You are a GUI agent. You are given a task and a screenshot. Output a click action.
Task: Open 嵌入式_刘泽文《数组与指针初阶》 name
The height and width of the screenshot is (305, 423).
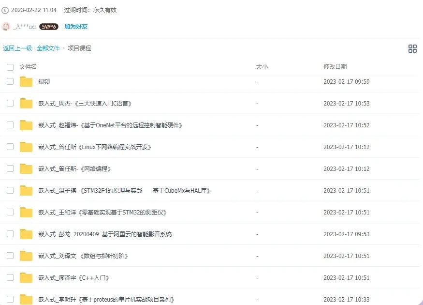point(83,256)
